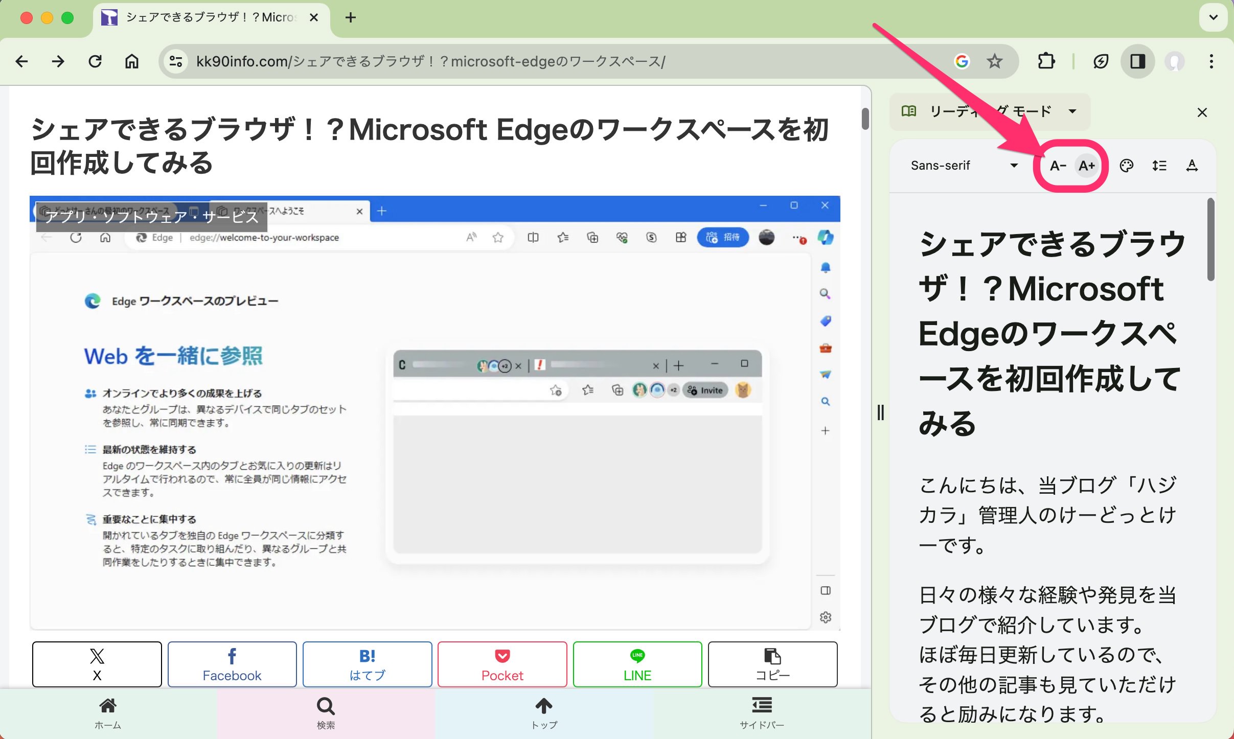
Task: Open Chrome three-dot menu
Action: pos(1212,61)
